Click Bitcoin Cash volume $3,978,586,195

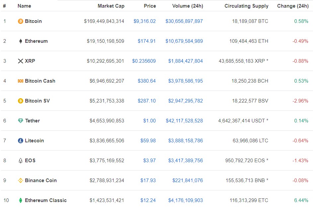(186, 81)
